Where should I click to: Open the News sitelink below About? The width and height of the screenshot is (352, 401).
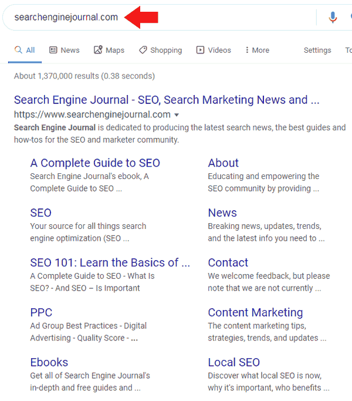tap(222, 213)
